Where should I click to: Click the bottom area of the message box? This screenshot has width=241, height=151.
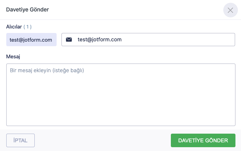pos(121,118)
